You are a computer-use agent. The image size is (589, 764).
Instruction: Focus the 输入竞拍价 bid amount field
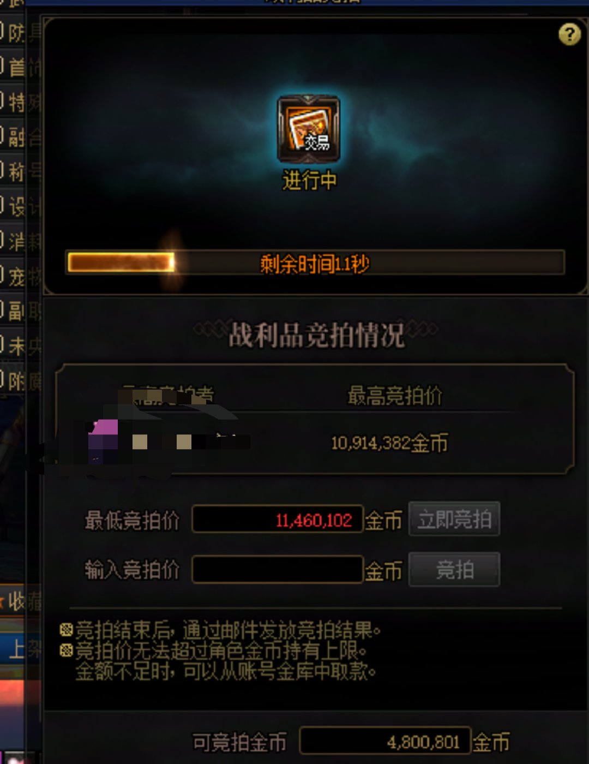(278, 570)
